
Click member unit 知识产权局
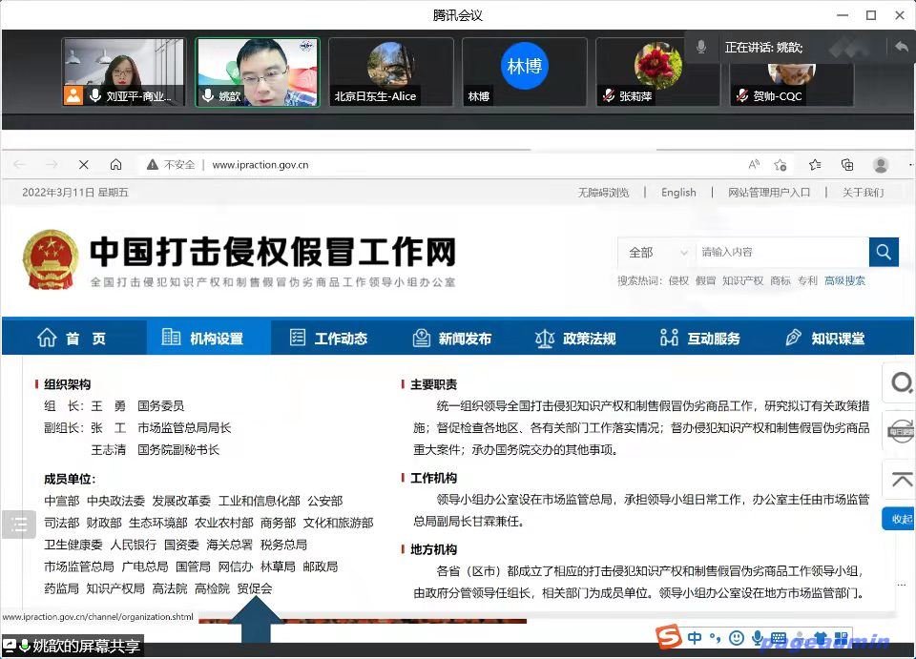tap(115, 588)
